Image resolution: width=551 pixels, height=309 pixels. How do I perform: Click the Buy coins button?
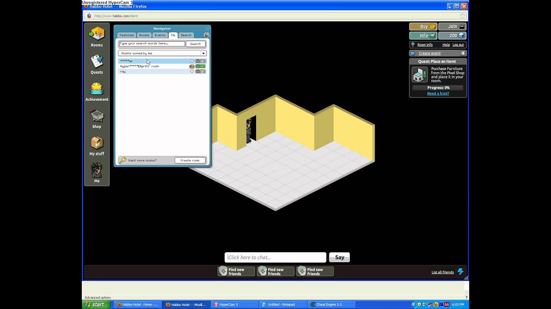(x=423, y=27)
